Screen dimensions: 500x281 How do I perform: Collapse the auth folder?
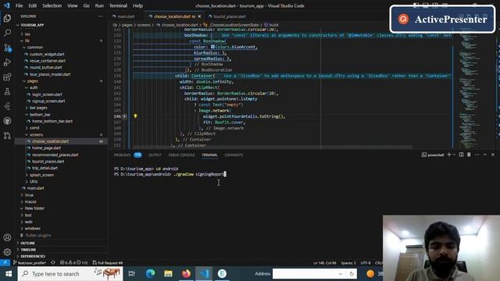click(x=34, y=87)
